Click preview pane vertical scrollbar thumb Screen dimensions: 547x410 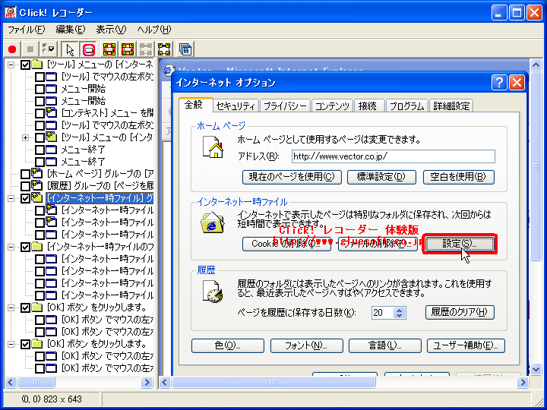[x=536, y=167]
